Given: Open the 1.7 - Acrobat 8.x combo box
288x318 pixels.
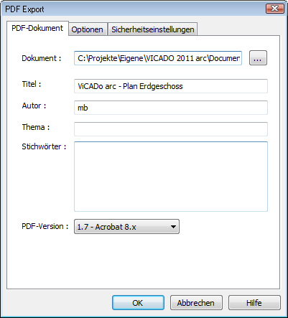Looking at the screenshot, I should click(x=126, y=227).
